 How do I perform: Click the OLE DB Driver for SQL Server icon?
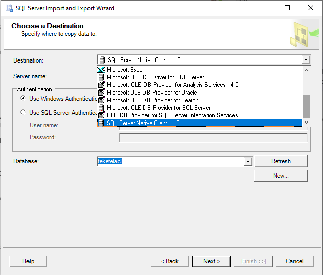[101, 77]
